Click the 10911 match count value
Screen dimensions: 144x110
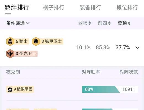[x=129, y=89]
